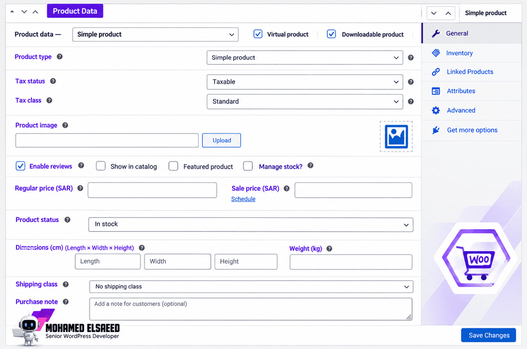Click the Advanced gear icon
527x349 pixels.
(436, 110)
